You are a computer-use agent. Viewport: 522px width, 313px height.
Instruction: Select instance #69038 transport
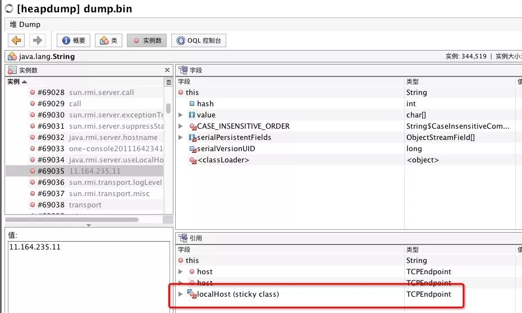pyautogui.click(x=85, y=205)
